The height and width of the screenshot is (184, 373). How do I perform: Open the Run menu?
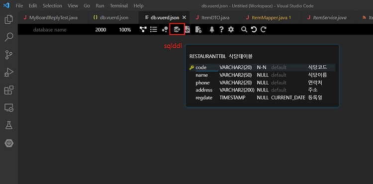[100, 5]
